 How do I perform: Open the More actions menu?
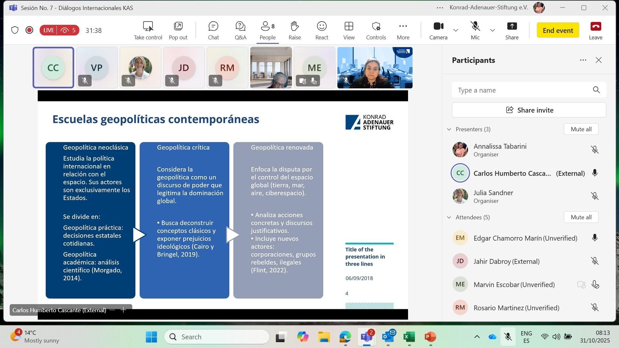(x=403, y=30)
